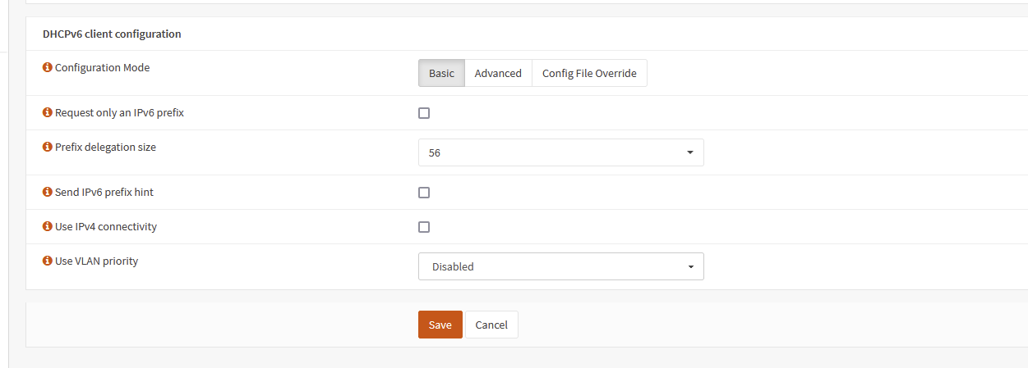This screenshot has width=1028, height=368.
Task: Enable Request only an IPv6 prefix checkbox
Action: click(424, 113)
